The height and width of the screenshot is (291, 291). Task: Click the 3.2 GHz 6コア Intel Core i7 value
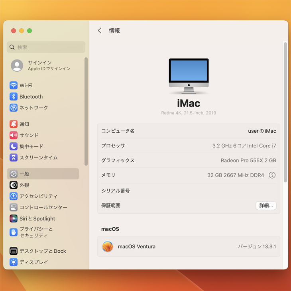[244, 145]
